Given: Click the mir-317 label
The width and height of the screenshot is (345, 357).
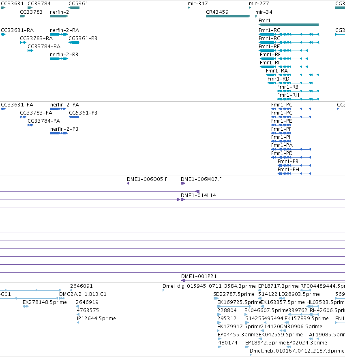Looking at the screenshot, I should pos(197,4).
